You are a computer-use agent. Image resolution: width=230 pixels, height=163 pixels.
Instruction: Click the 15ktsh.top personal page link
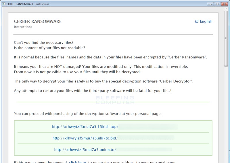[x=85, y=127]
